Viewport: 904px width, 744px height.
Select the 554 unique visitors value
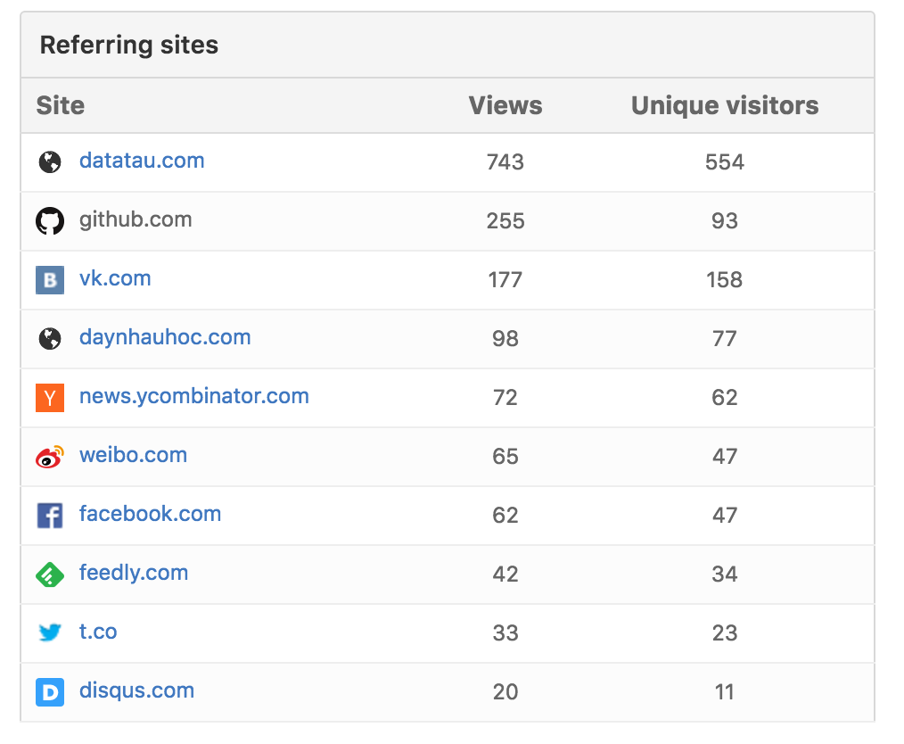725,162
